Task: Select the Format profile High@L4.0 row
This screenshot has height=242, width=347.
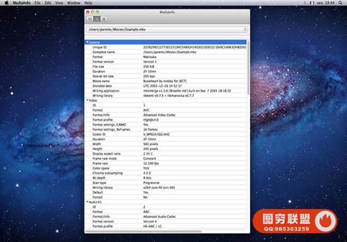Action: 165,120
